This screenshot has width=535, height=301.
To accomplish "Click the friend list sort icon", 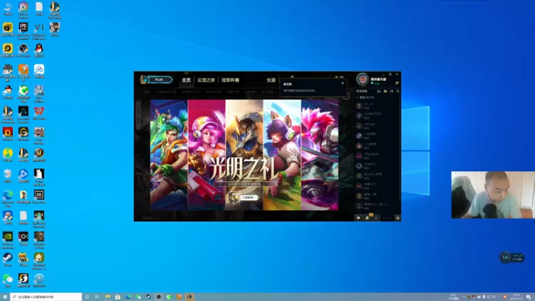I will 391,91.
